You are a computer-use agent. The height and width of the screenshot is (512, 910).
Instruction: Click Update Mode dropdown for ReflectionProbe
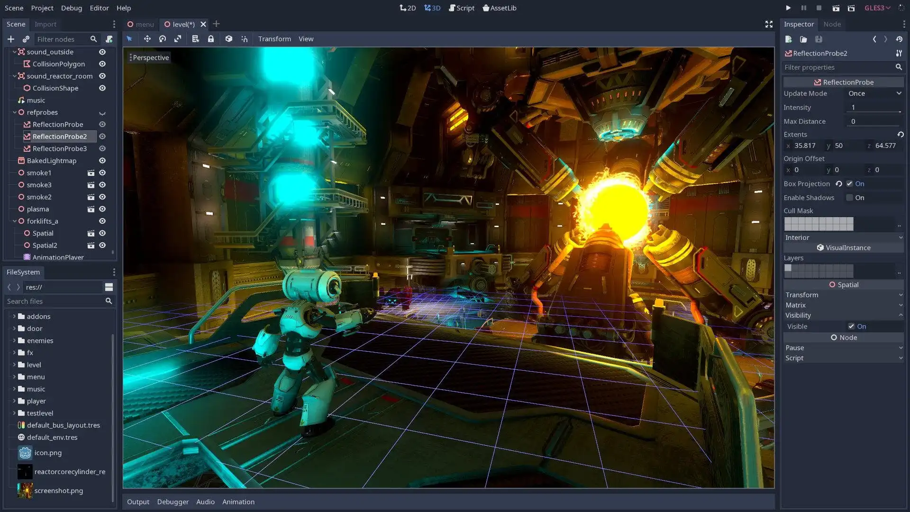tap(873, 93)
